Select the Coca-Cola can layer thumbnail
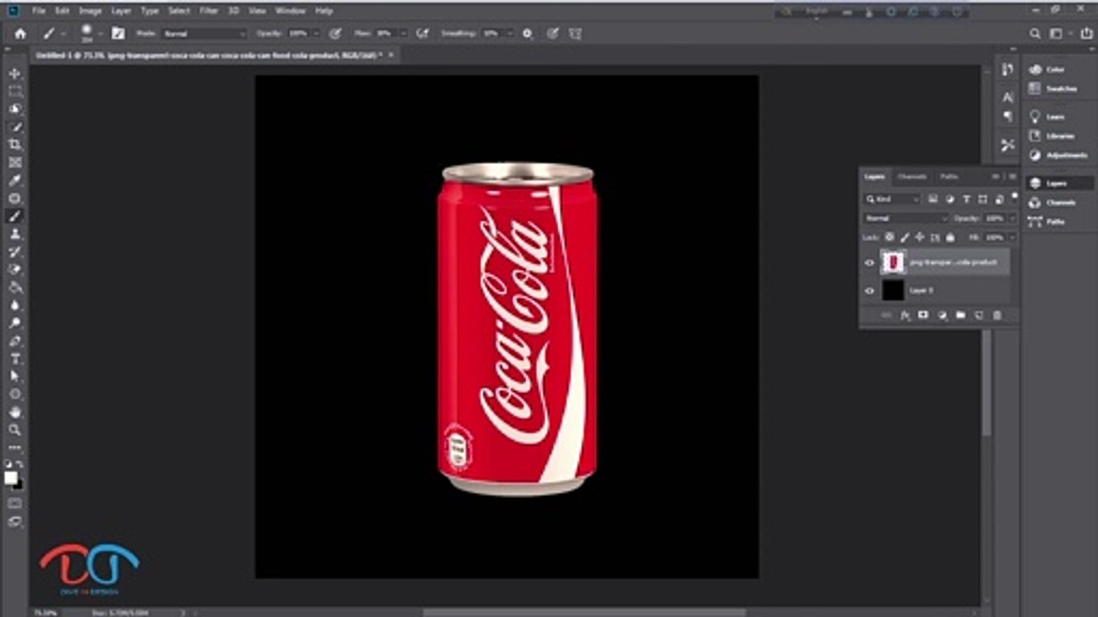1098x617 pixels. 893,262
